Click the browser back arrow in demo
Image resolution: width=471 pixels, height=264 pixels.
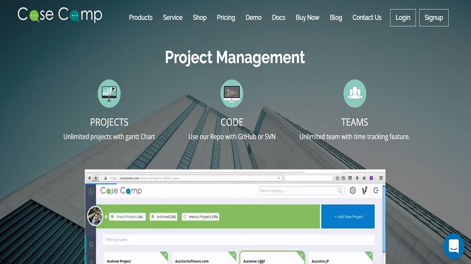click(x=89, y=178)
